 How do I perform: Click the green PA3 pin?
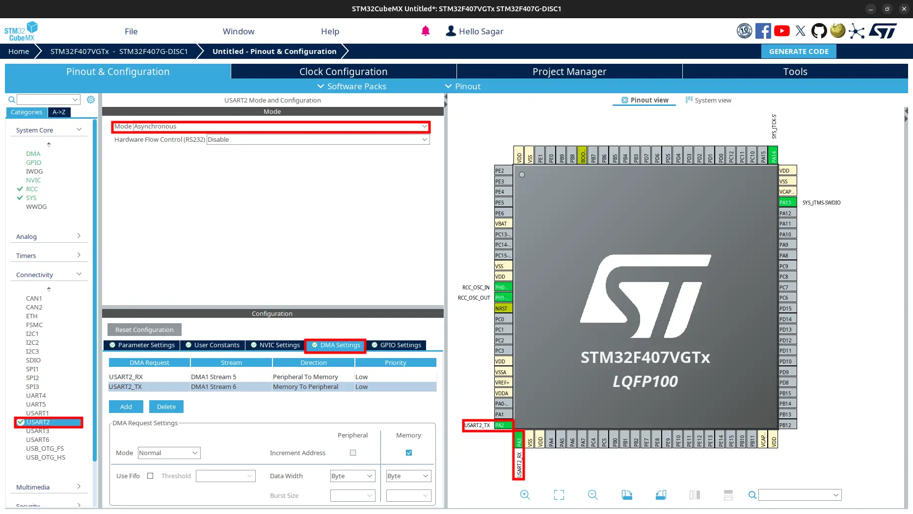pos(519,439)
